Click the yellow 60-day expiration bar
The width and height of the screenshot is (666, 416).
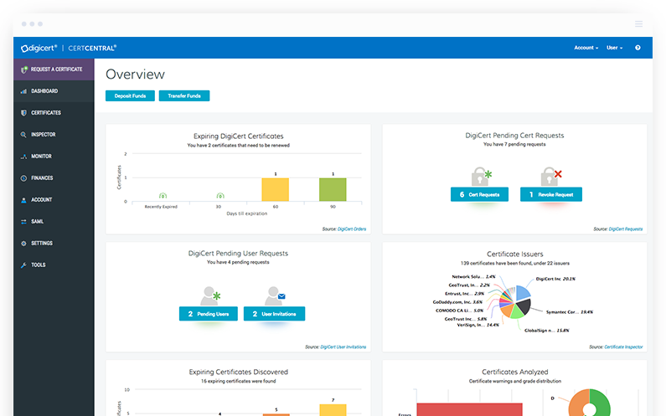click(x=276, y=190)
